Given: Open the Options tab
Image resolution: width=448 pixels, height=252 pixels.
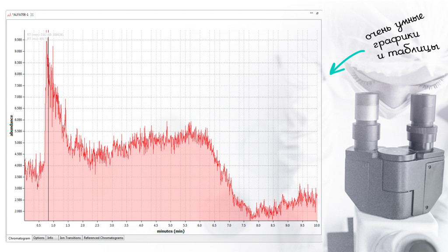Looking at the screenshot, I should (39, 238).
